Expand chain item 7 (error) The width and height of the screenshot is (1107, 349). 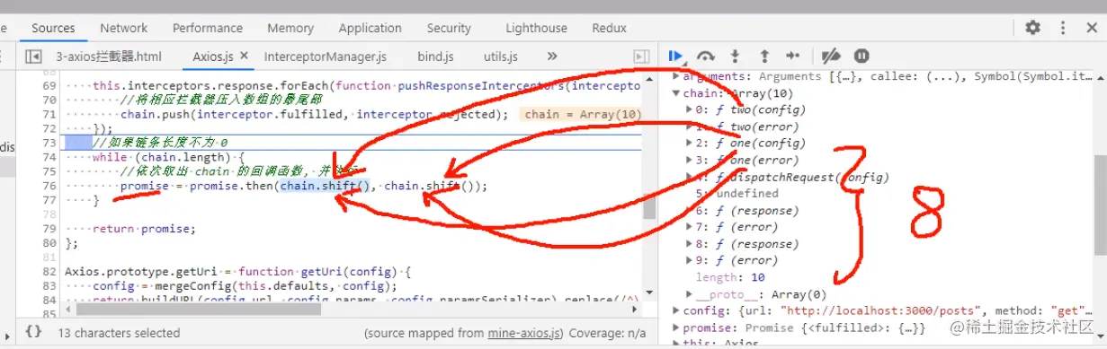tap(689, 227)
